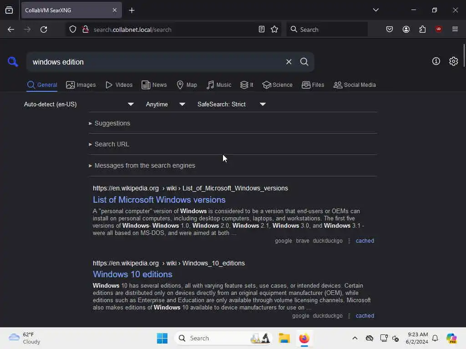Switch to Science search category
Image resolution: width=466 pixels, height=349 pixels.
[x=278, y=85]
